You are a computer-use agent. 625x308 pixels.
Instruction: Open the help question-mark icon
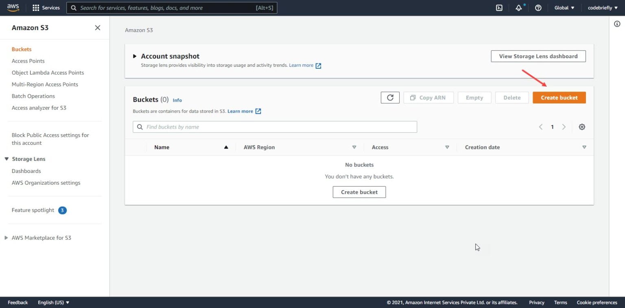[x=538, y=7]
